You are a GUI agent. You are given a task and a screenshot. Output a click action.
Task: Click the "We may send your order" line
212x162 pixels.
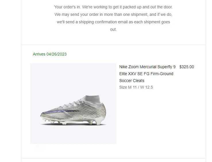[113, 14]
